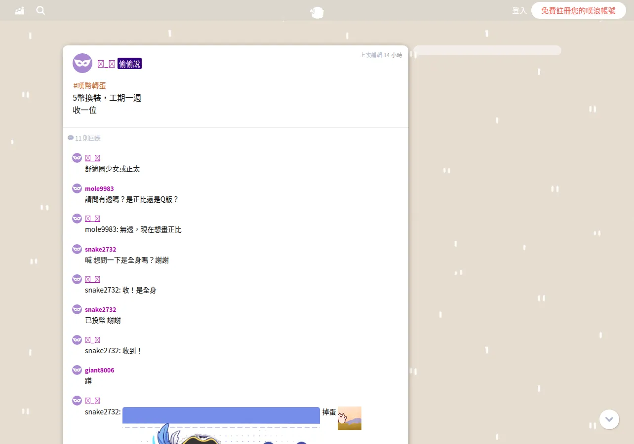Open the attached character artwork image
Screen dimensions: 634x444
pyautogui.click(x=221, y=425)
